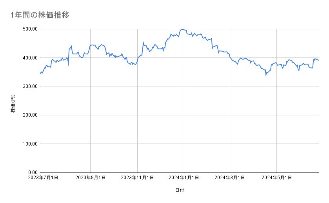Viewport: 329px width, 203px height.
Task: Click the 2023年11月1日 date label
Action: pyautogui.click(x=137, y=178)
